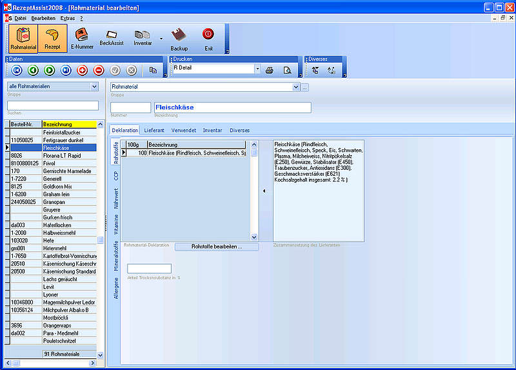
Task: Switch to the Verwendet tab
Action: pos(184,131)
